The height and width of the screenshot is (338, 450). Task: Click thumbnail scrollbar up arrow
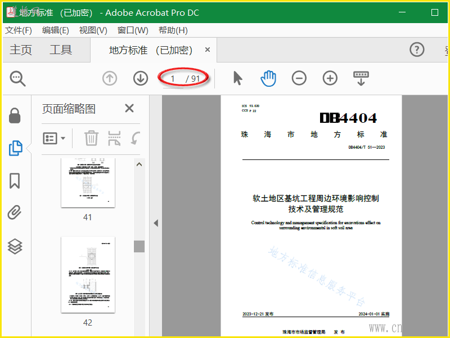coord(139,164)
